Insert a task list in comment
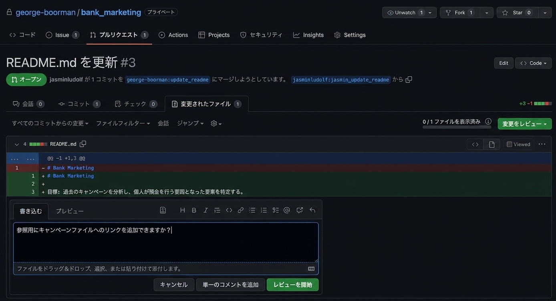The height and width of the screenshot is (301, 556). coord(276,210)
